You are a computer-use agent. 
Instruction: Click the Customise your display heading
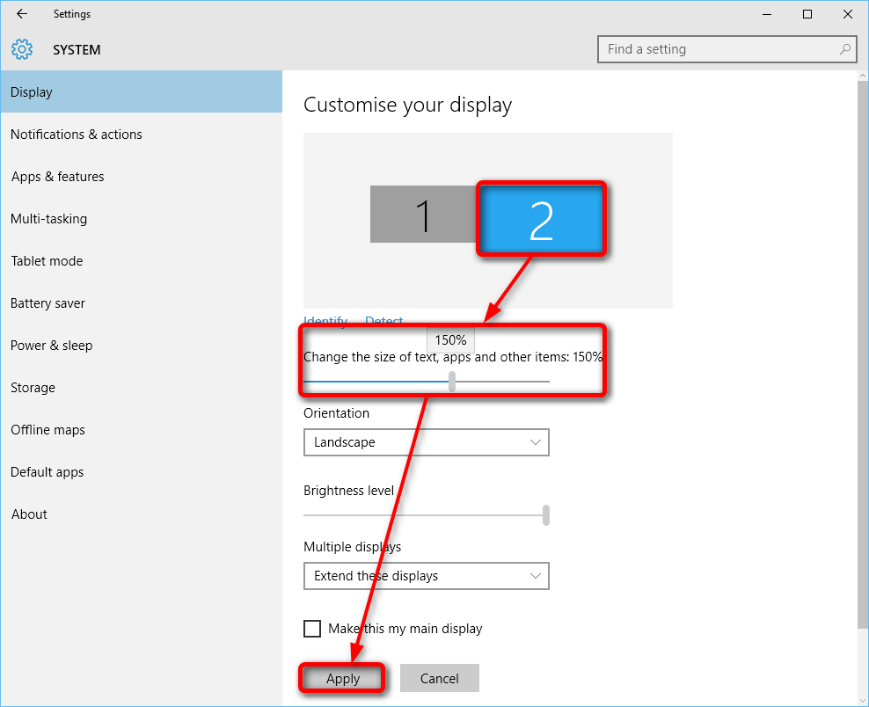click(x=408, y=105)
